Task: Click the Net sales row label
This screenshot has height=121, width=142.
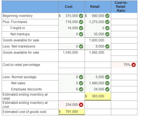Action: click(x=18, y=83)
